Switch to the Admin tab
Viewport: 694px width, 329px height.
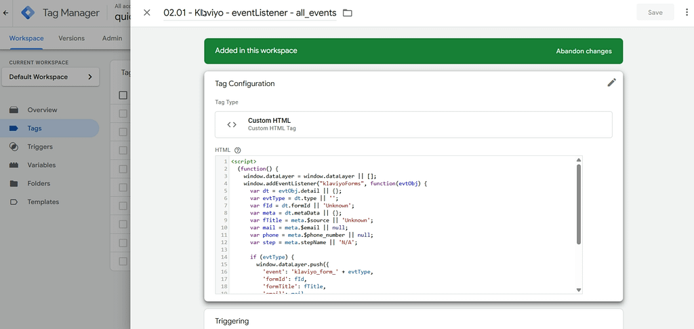pyautogui.click(x=112, y=38)
